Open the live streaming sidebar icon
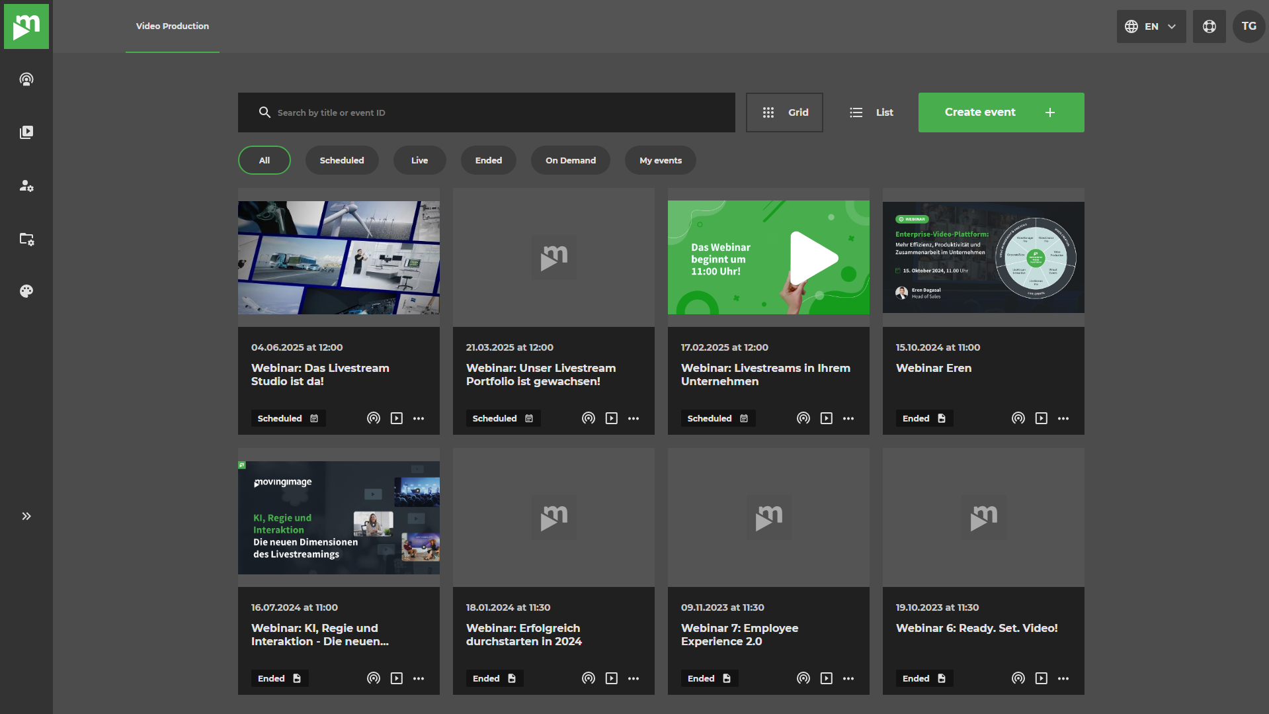This screenshot has width=1269, height=714. [26, 79]
